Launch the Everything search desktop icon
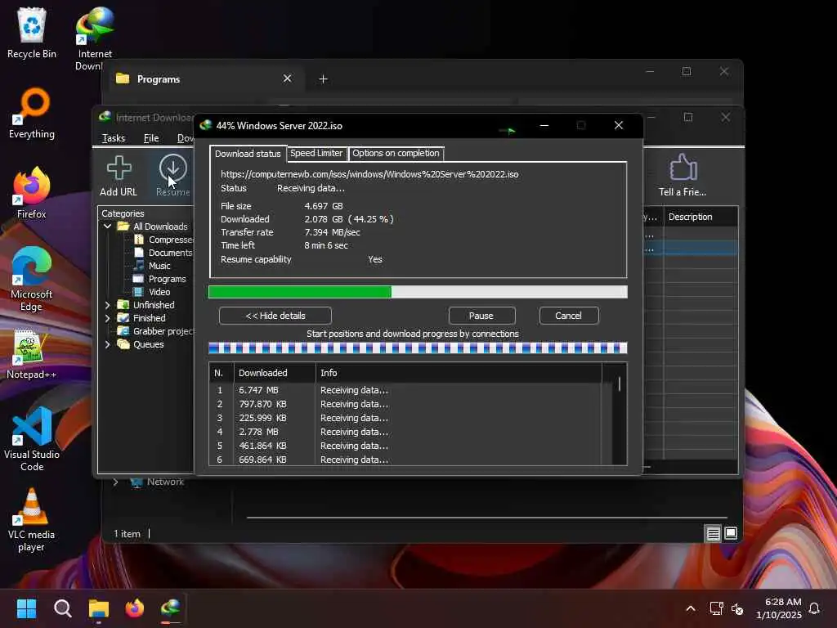 click(x=32, y=113)
